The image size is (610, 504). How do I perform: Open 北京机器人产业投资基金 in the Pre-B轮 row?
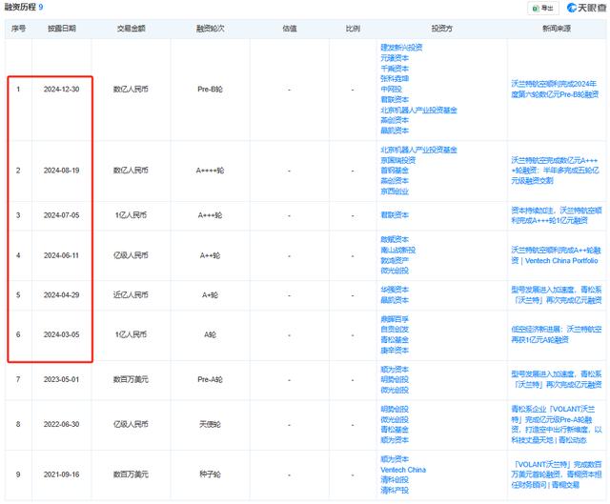click(418, 111)
